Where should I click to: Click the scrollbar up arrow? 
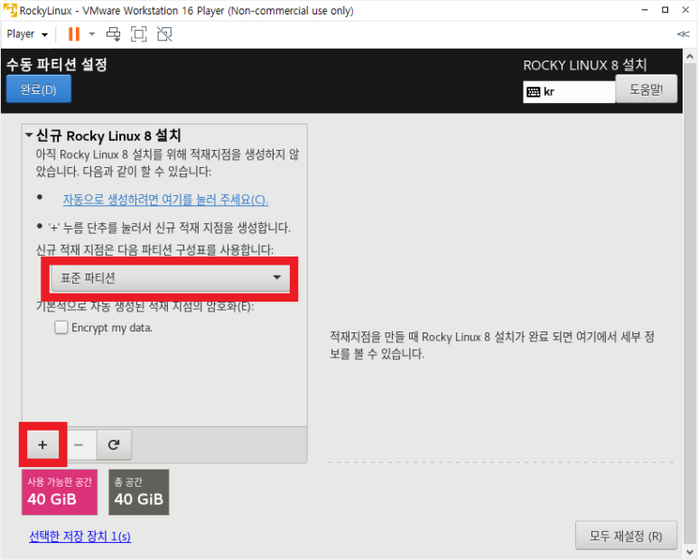pos(690,57)
